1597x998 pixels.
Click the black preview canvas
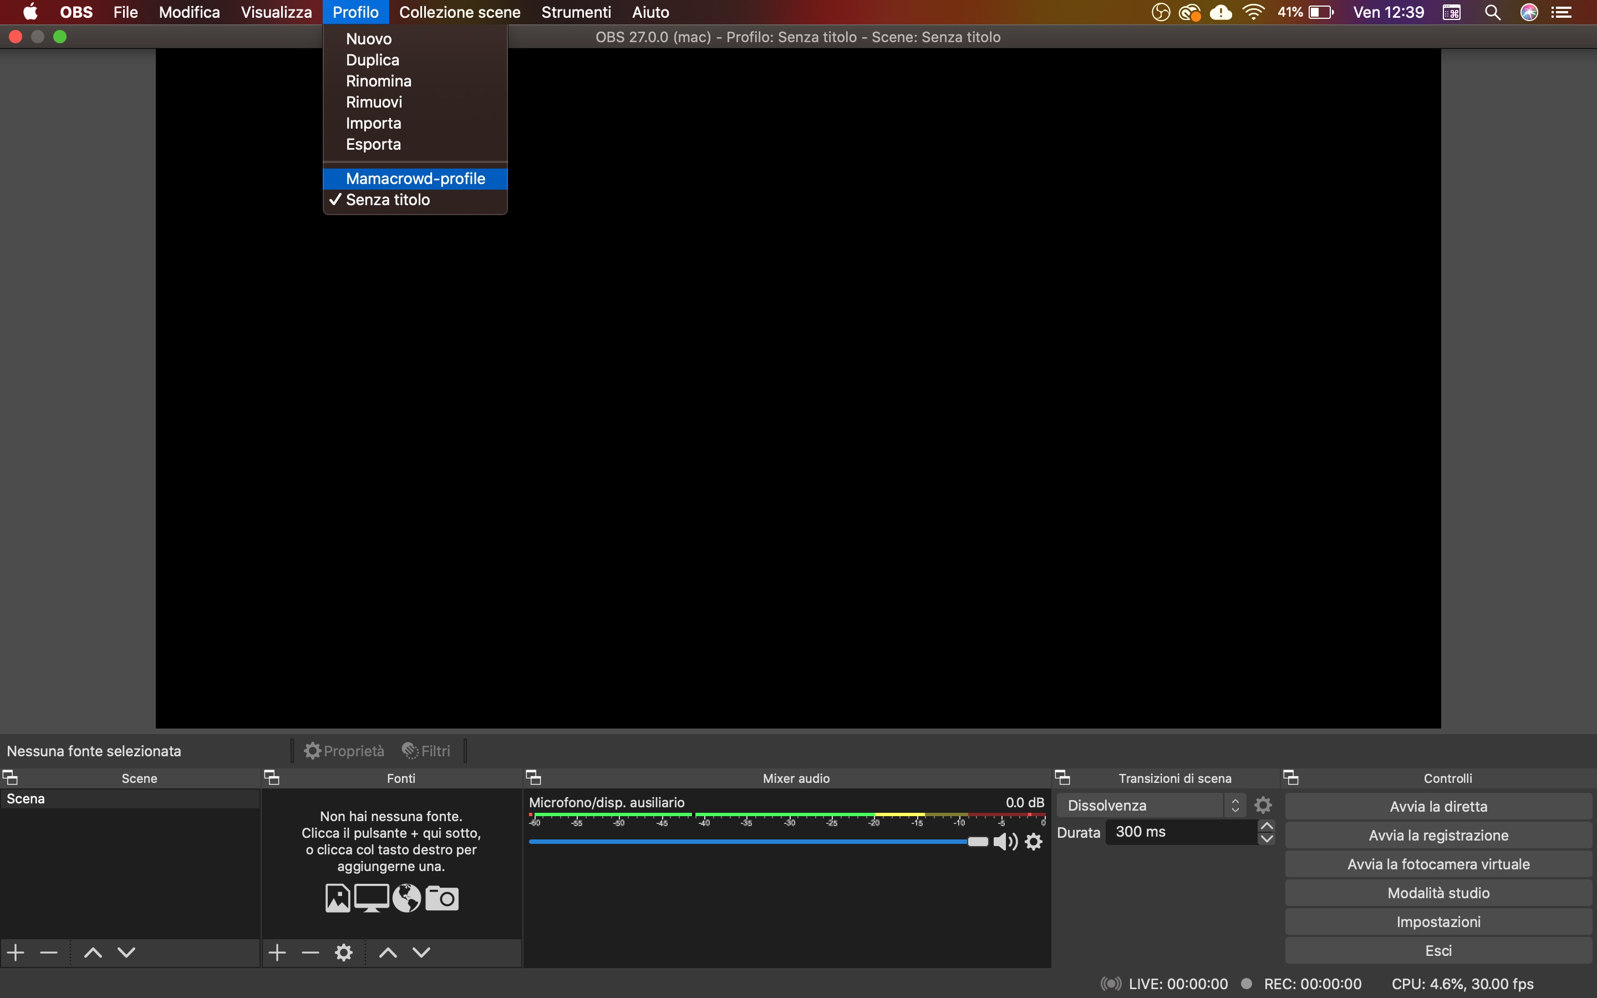[x=798, y=389]
